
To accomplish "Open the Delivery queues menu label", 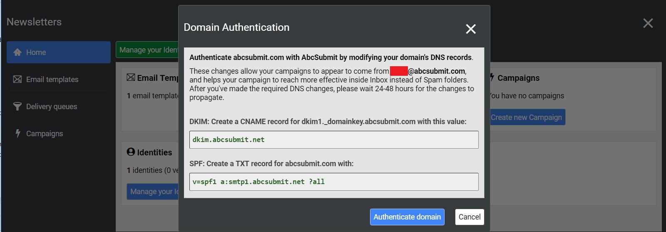I will pos(52,107).
